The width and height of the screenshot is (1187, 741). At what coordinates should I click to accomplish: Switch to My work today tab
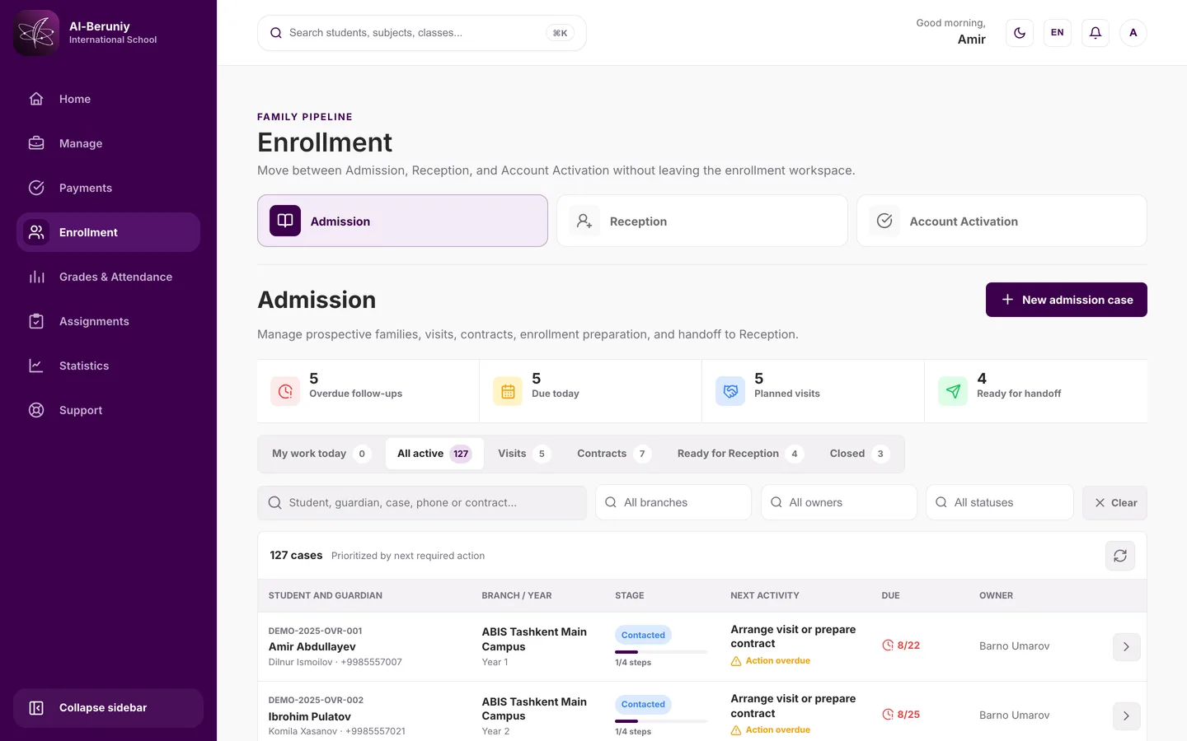click(321, 454)
